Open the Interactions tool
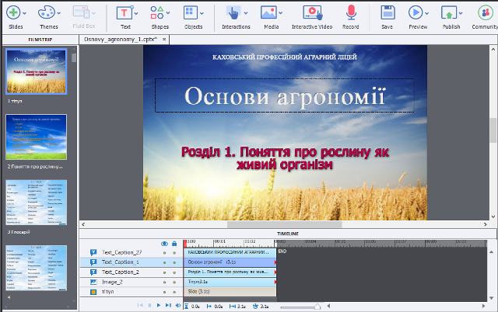This screenshot has width=498, height=312. [233, 12]
